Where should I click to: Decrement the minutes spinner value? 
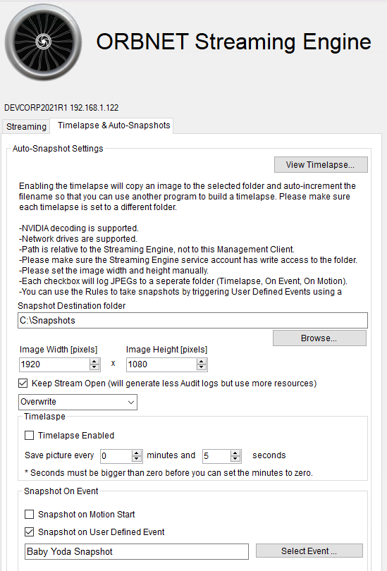137,459
